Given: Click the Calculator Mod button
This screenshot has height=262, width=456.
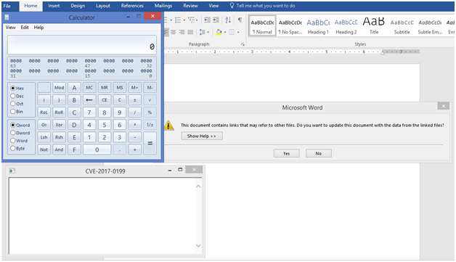Looking at the screenshot, I should pos(59,88).
